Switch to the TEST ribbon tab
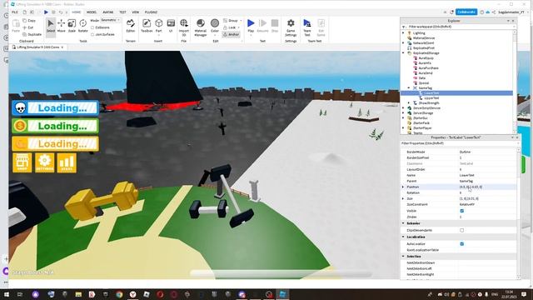This screenshot has height=300, width=533. pyautogui.click(x=122, y=12)
